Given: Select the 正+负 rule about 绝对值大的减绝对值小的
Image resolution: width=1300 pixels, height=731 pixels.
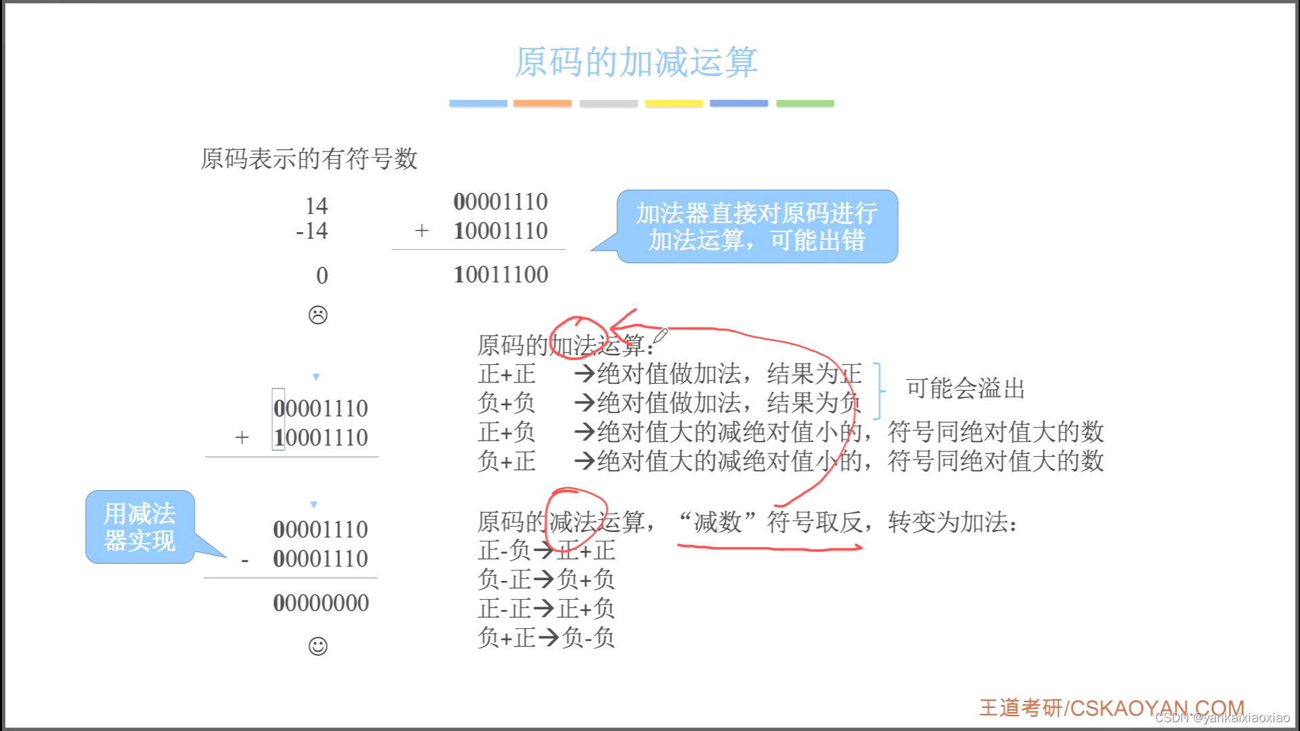Looking at the screenshot, I should coord(791,432).
